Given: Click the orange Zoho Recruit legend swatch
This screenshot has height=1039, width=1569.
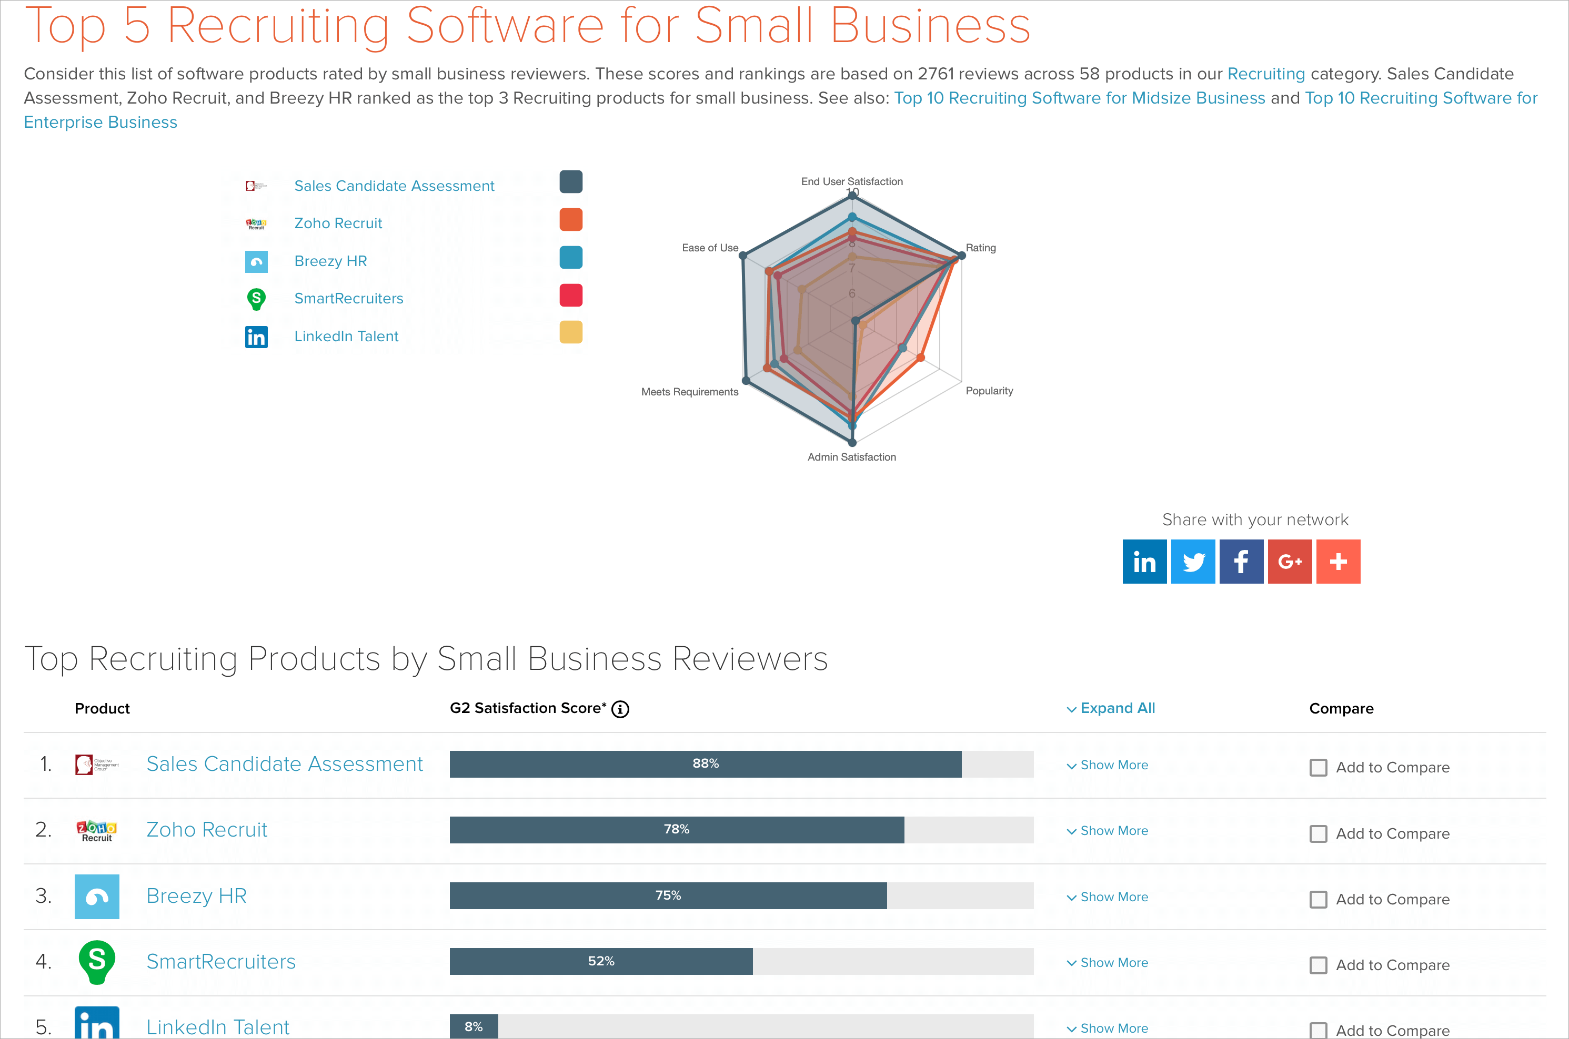Looking at the screenshot, I should tap(570, 219).
